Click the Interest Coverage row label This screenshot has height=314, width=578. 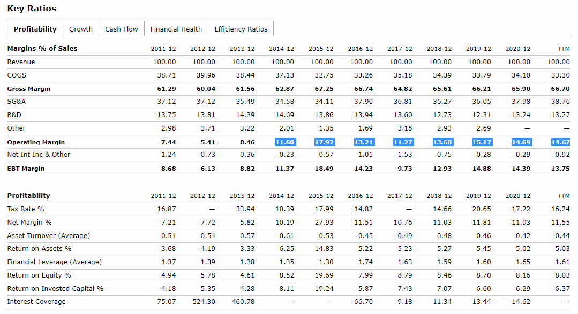(36, 302)
